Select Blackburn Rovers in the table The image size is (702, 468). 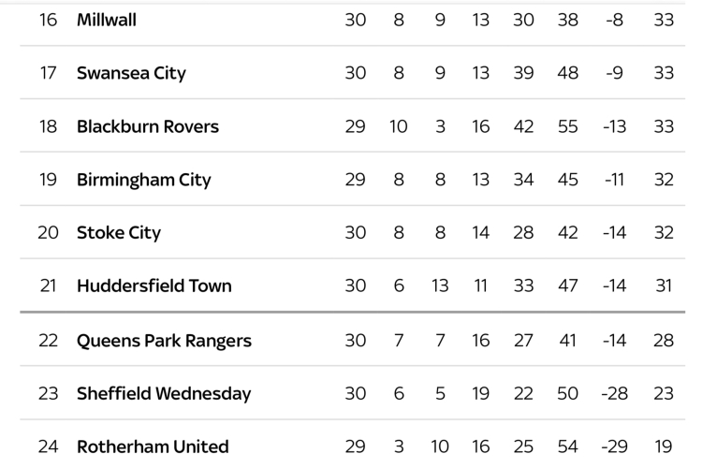coord(147,126)
